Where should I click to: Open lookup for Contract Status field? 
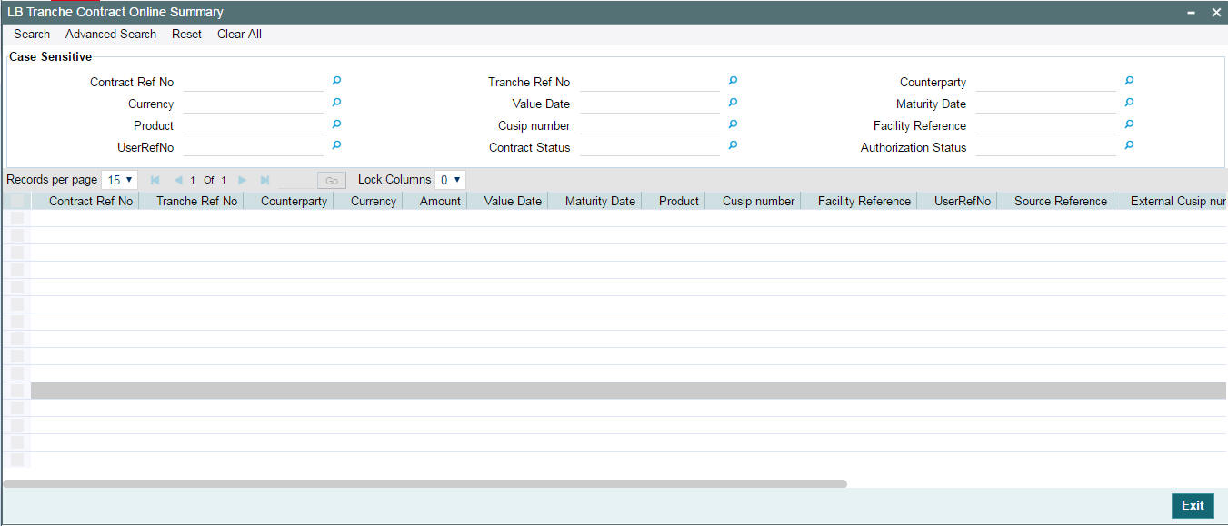click(x=733, y=145)
